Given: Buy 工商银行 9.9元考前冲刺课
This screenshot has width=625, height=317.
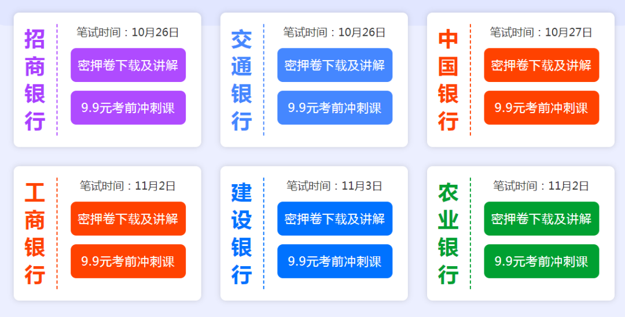Looking at the screenshot, I should 128,262.
